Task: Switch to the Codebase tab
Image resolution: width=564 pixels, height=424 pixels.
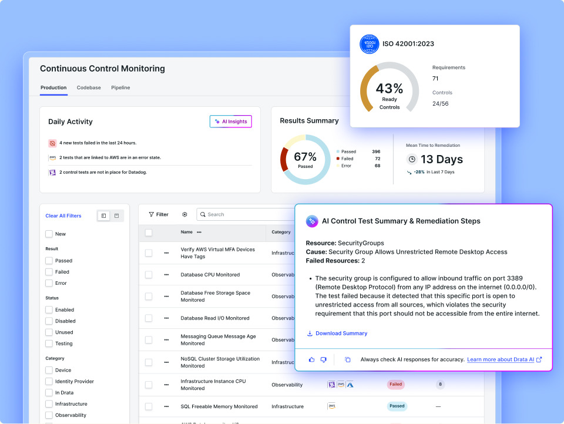Action: tap(89, 88)
